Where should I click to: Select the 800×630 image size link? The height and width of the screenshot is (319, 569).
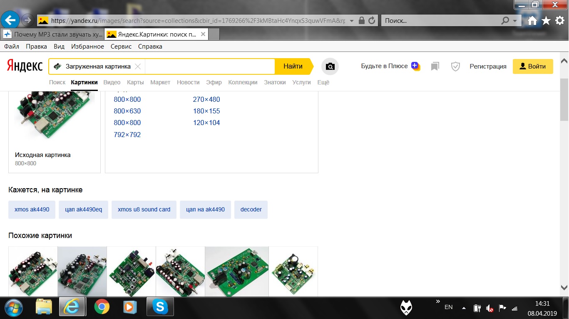(x=127, y=111)
